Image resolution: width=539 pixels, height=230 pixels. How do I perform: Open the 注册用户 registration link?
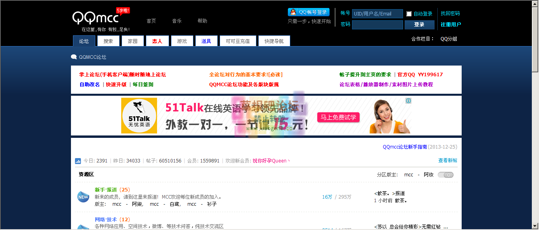[450, 24]
